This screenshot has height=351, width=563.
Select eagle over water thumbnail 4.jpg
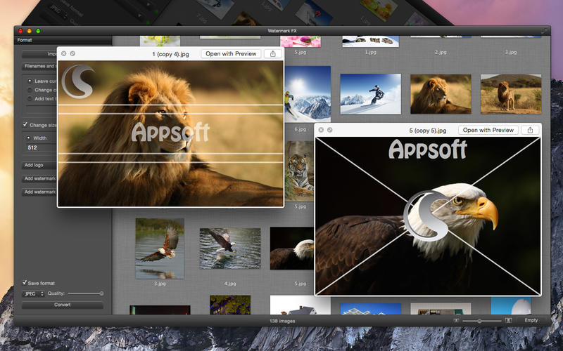[x=230, y=249]
